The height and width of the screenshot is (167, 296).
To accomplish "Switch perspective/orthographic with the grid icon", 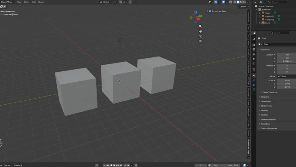I will 200,41.
